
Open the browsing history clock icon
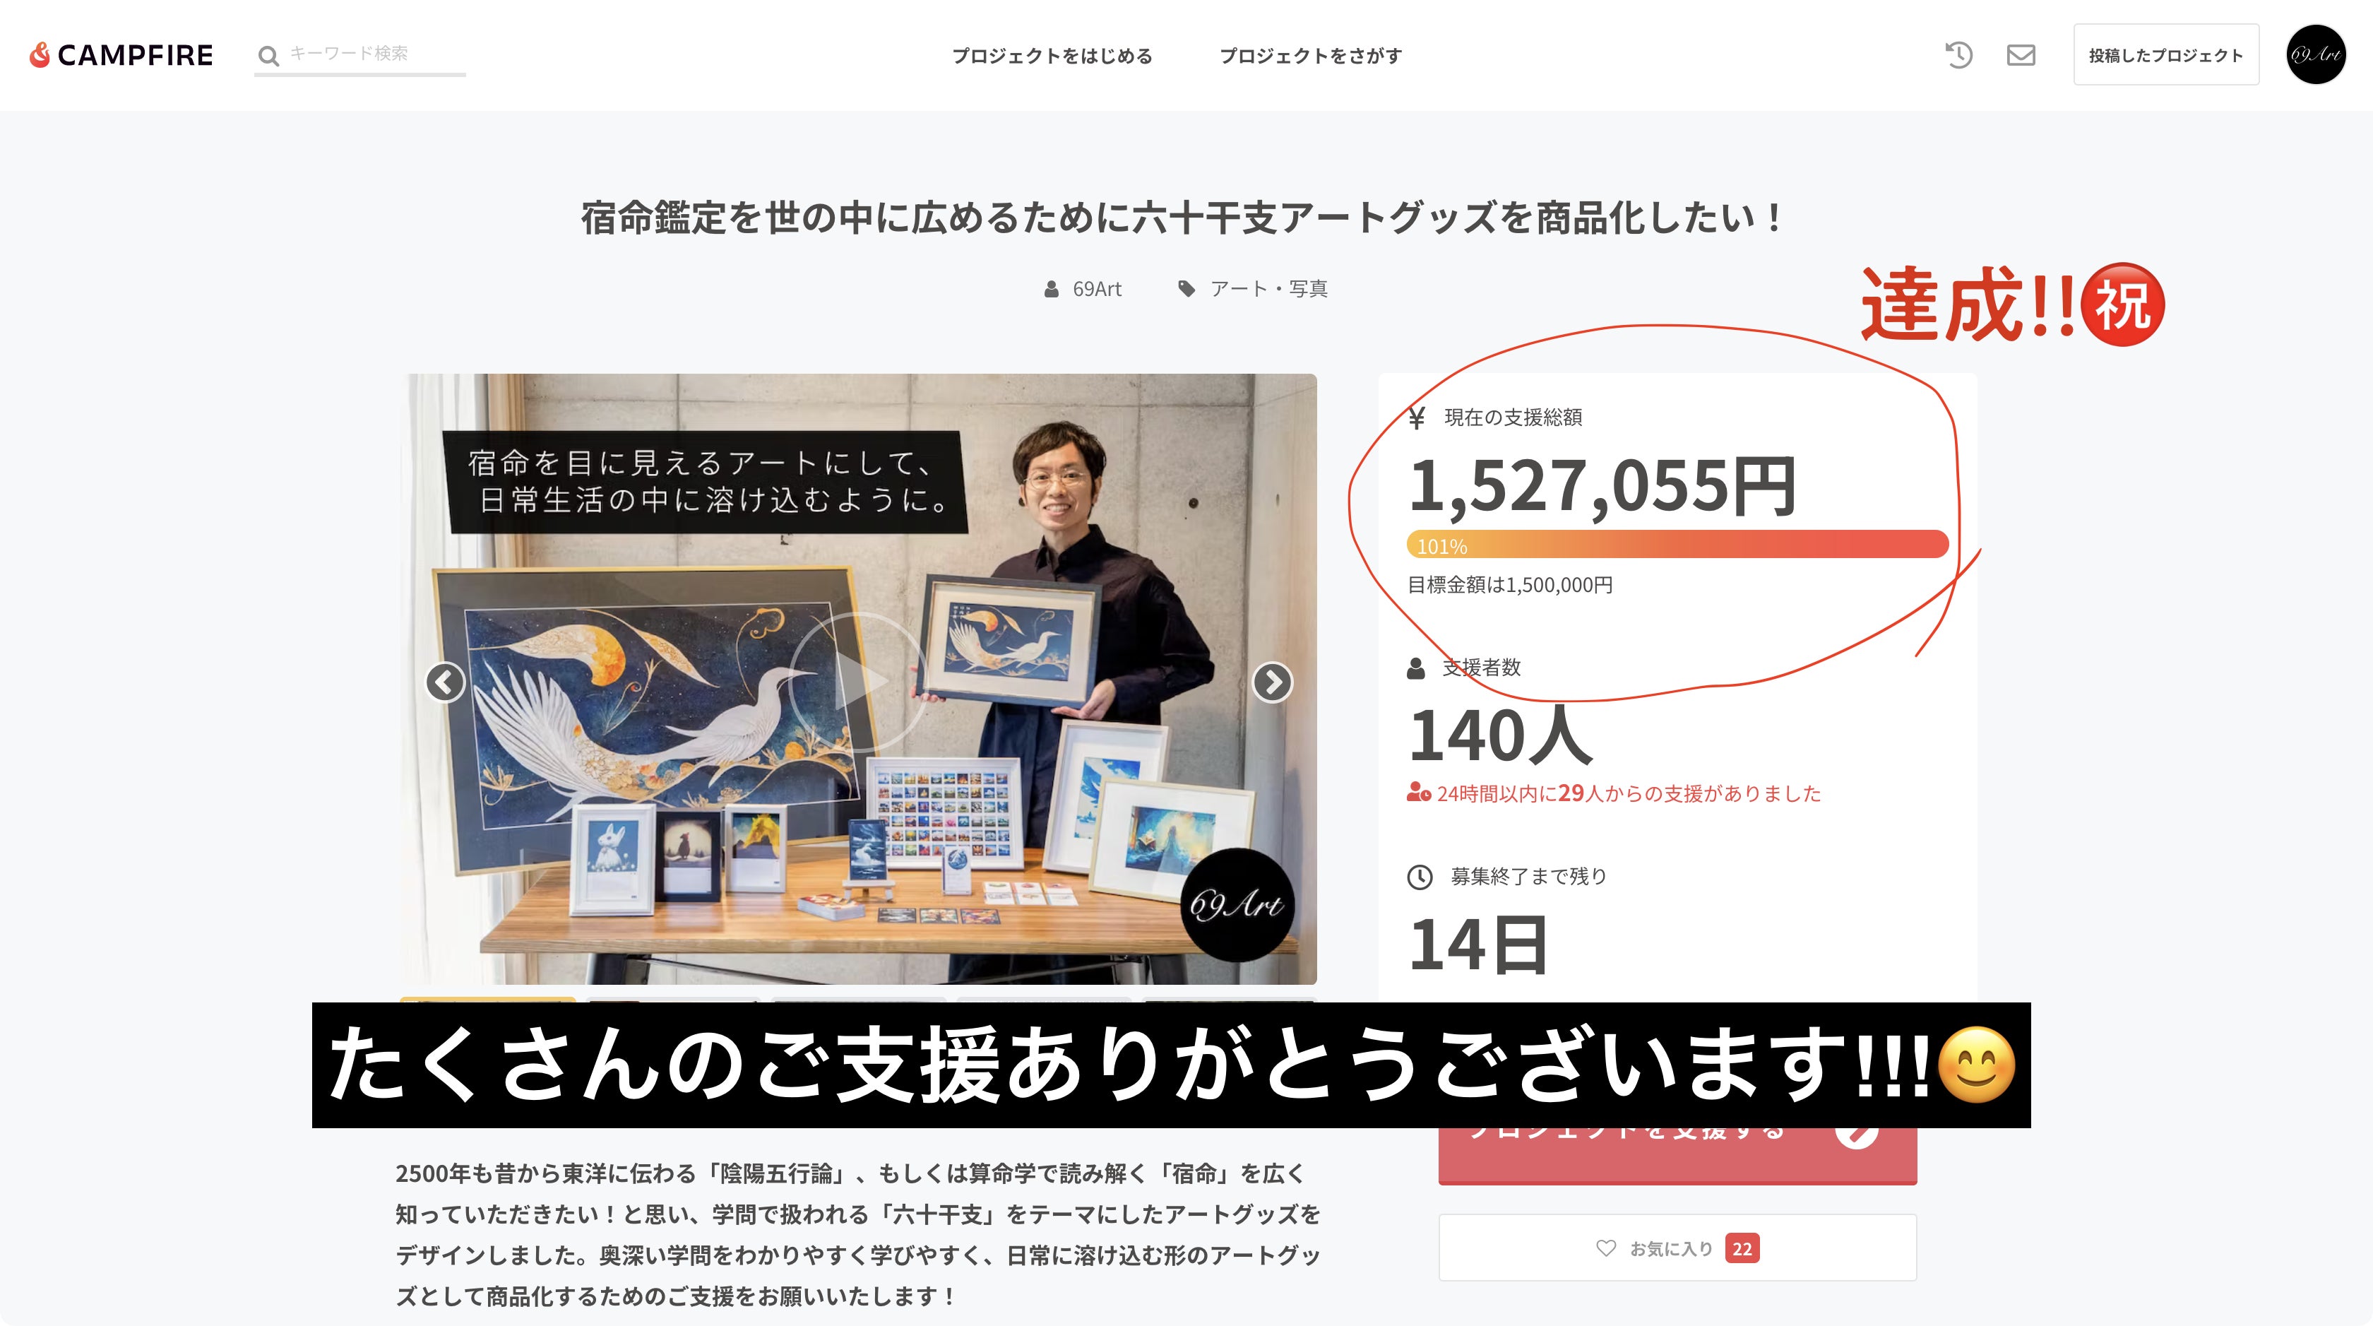click(x=1958, y=55)
